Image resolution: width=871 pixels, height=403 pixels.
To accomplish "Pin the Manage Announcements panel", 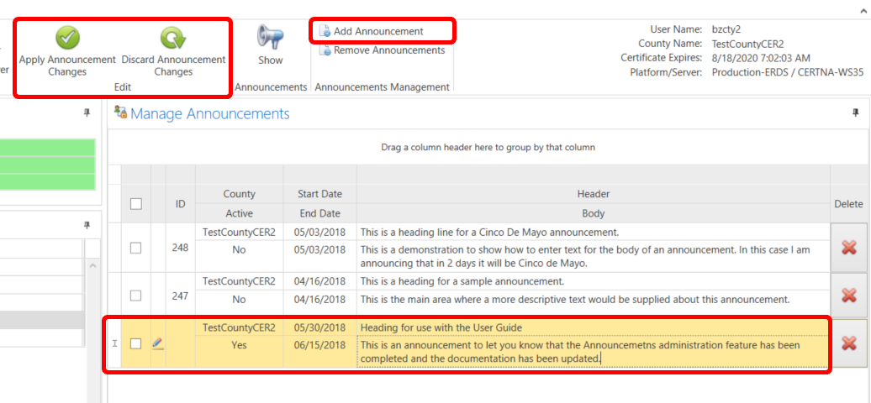I will coord(856,113).
